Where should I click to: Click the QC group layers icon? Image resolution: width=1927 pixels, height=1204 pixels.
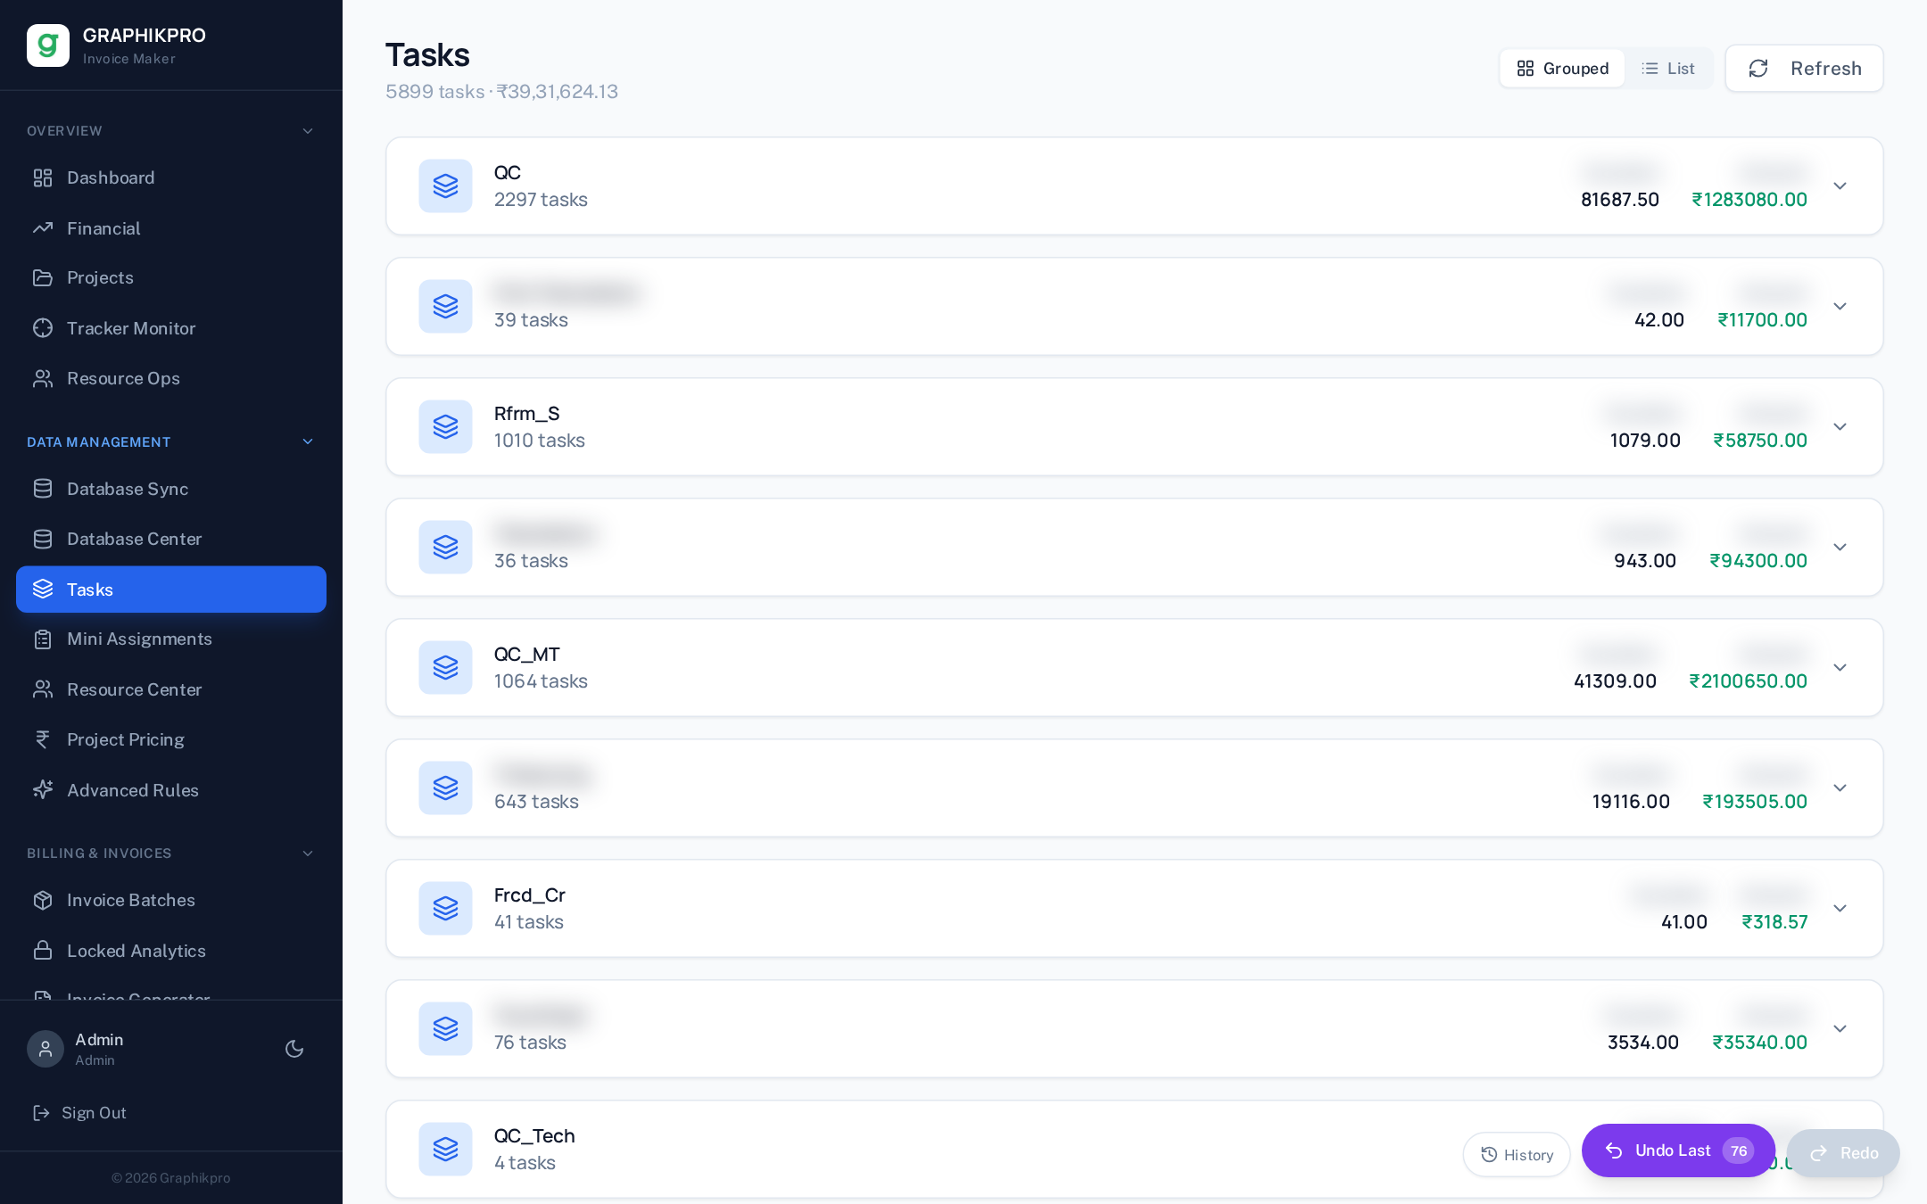point(445,186)
